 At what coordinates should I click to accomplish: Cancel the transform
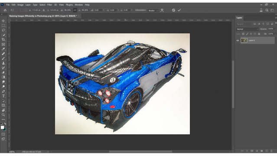click(x=173, y=10)
